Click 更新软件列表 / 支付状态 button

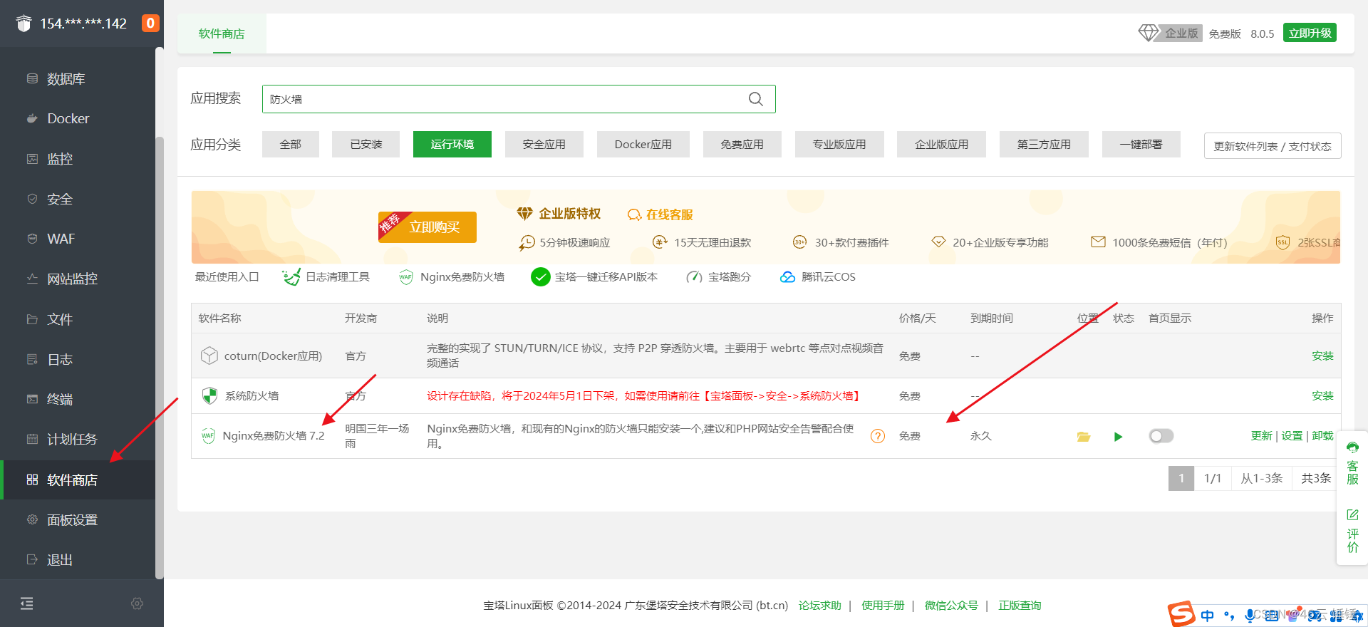[1273, 146]
